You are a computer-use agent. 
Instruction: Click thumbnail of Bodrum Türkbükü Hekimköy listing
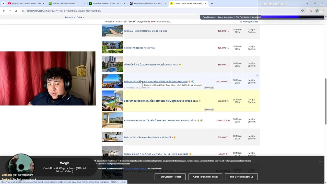[112, 137]
